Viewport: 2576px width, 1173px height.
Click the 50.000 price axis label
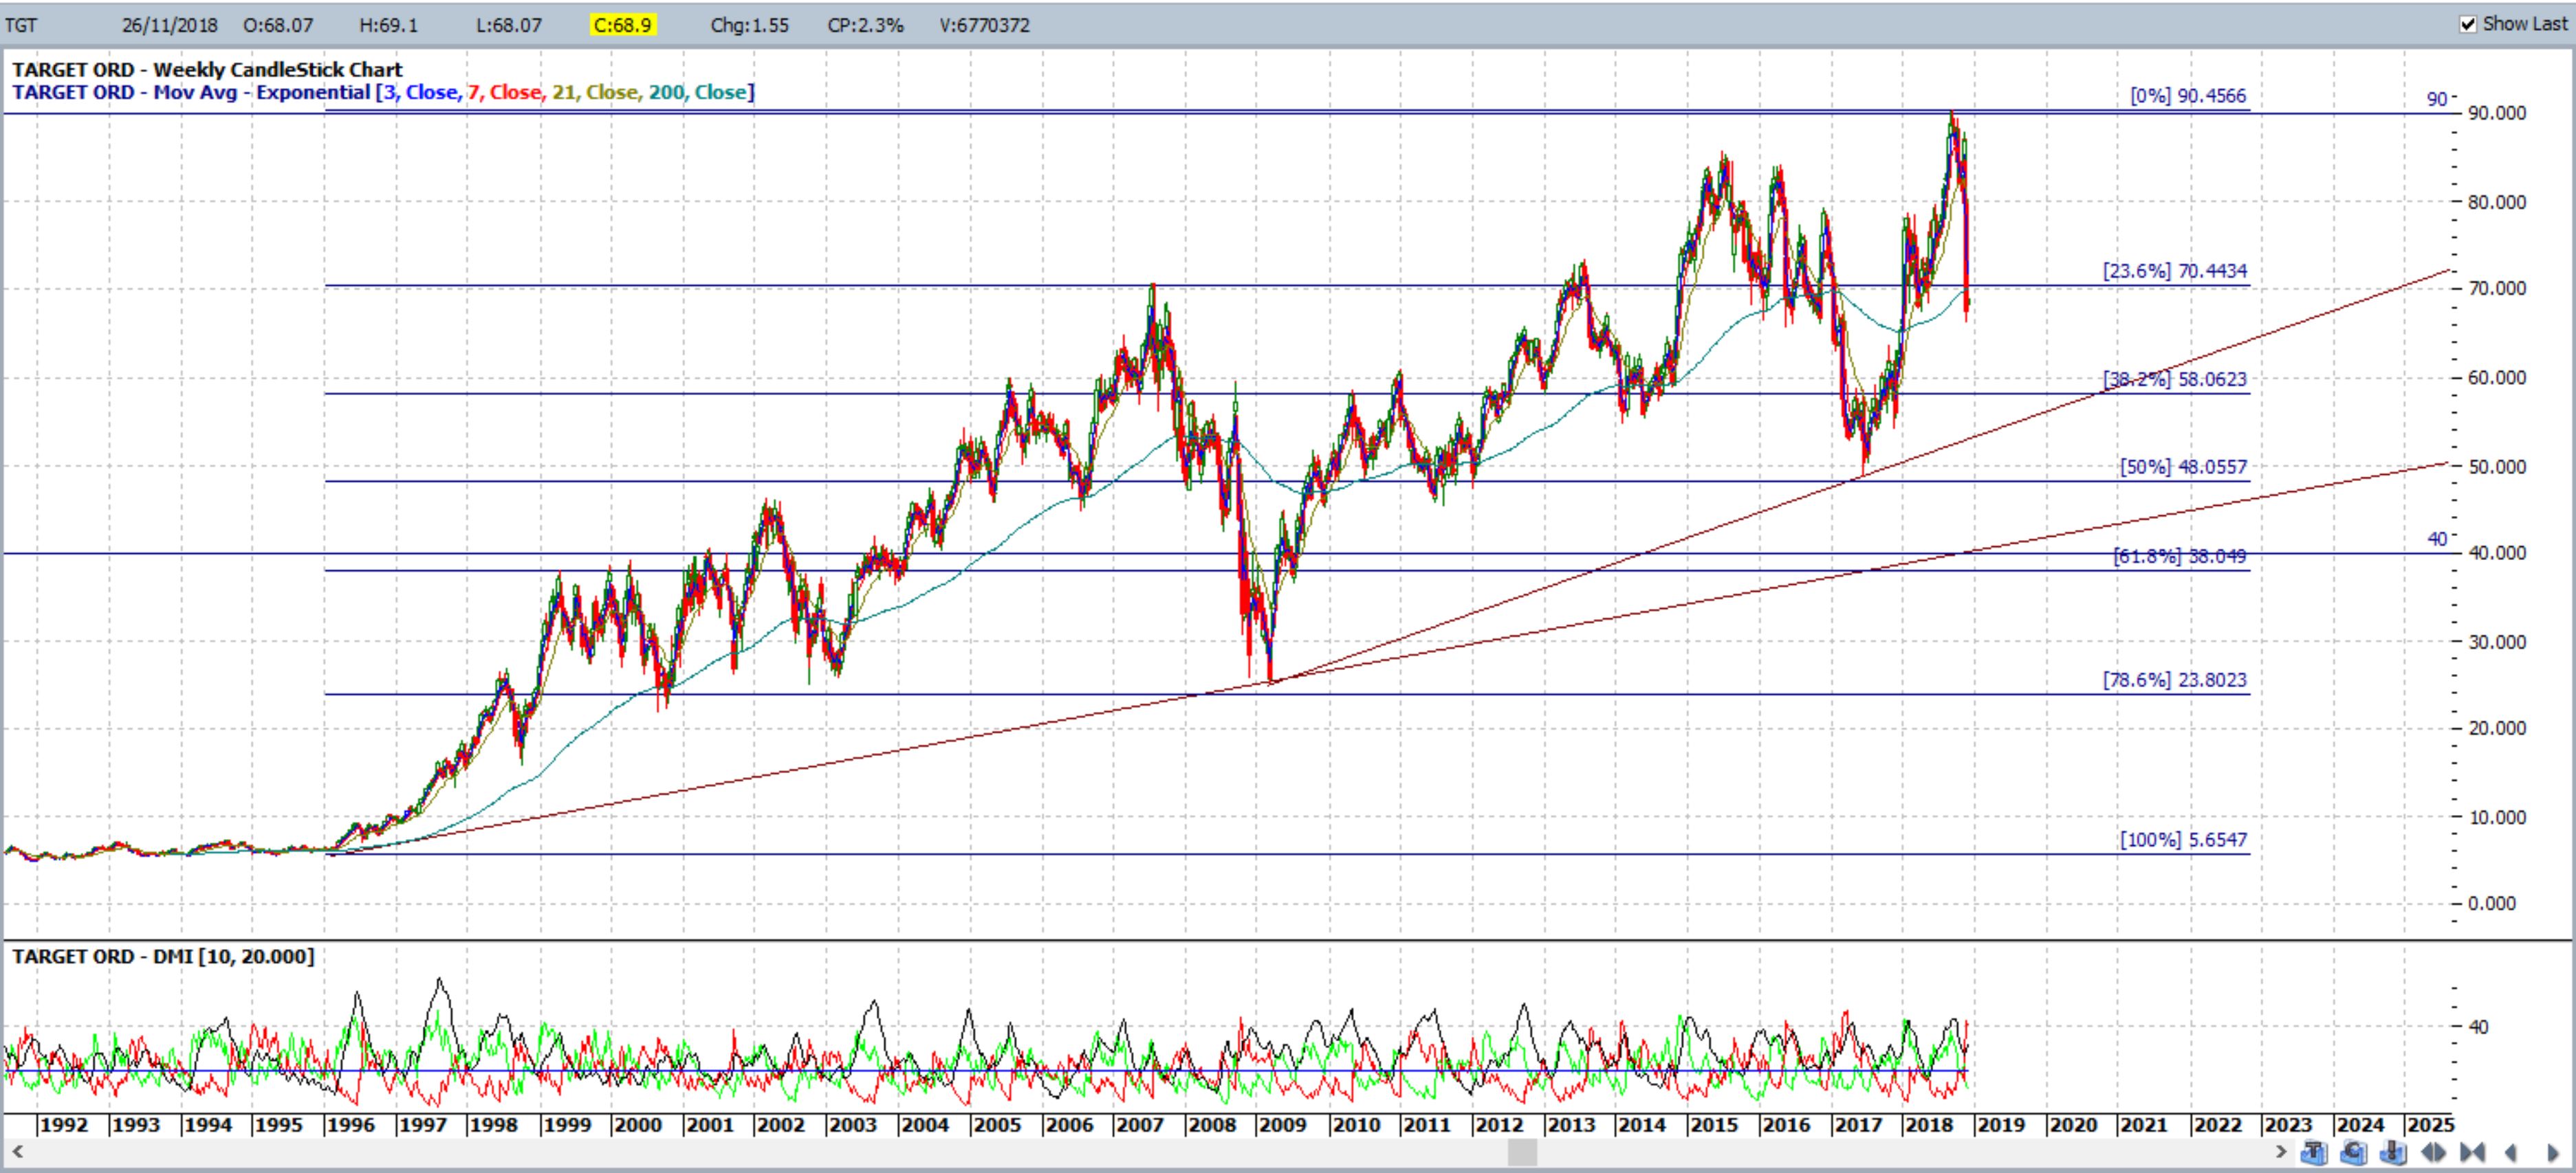(2497, 467)
